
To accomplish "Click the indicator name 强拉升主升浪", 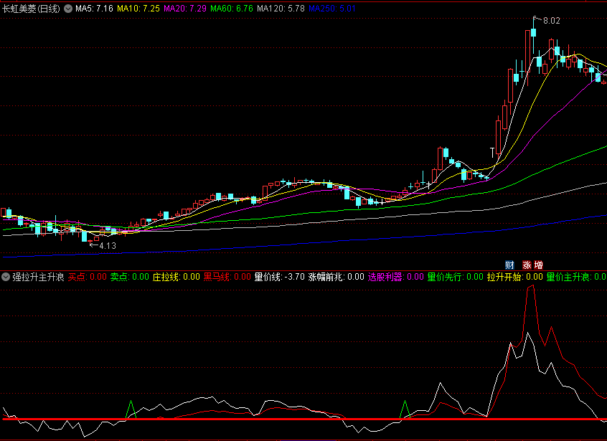I will (38, 277).
